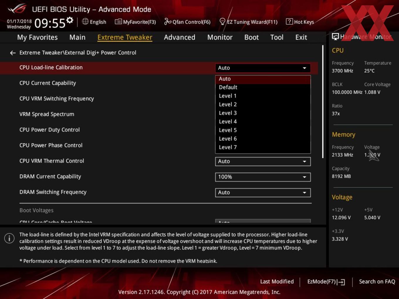This screenshot has height=299, width=399.
Task: Select Level 4 load-line option
Action: [x=263, y=122]
